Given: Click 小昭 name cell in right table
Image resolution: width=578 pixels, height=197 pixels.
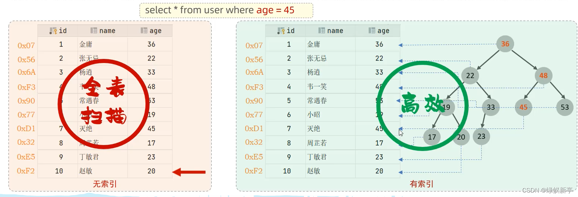Looking at the screenshot, I should point(331,115).
